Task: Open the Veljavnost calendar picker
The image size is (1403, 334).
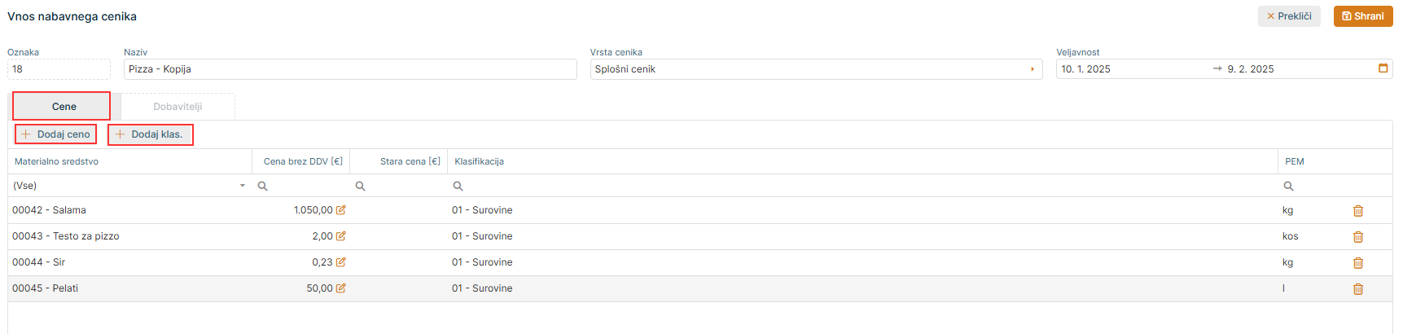Action: (x=1383, y=68)
